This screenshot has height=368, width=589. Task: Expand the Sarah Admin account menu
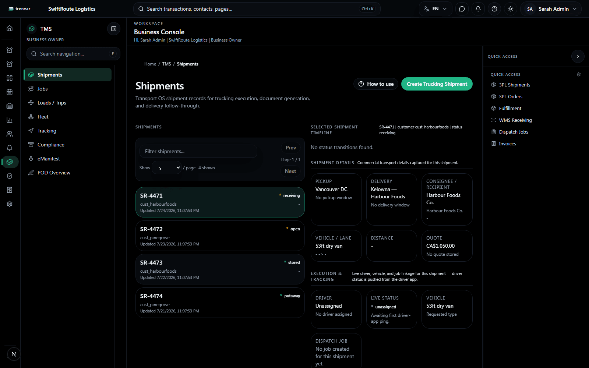coord(551,9)
